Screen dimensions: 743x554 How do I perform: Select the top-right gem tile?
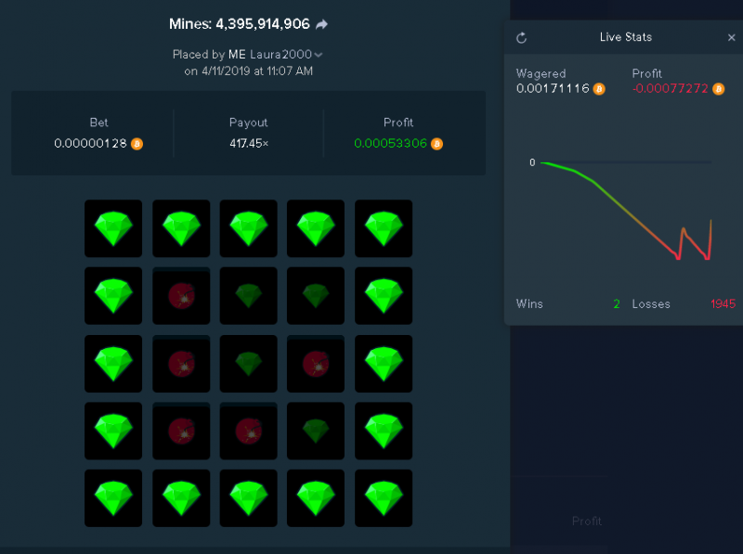click(384, 228)
